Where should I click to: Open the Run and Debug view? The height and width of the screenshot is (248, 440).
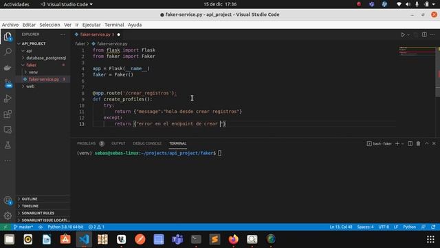pos(8,99)
